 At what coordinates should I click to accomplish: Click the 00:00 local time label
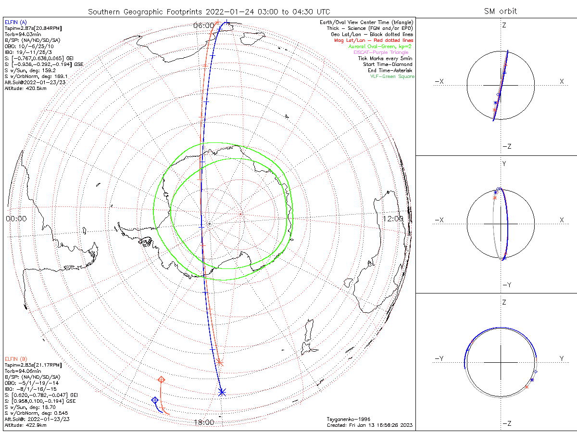pyautogui.click(x=16, y=218)
